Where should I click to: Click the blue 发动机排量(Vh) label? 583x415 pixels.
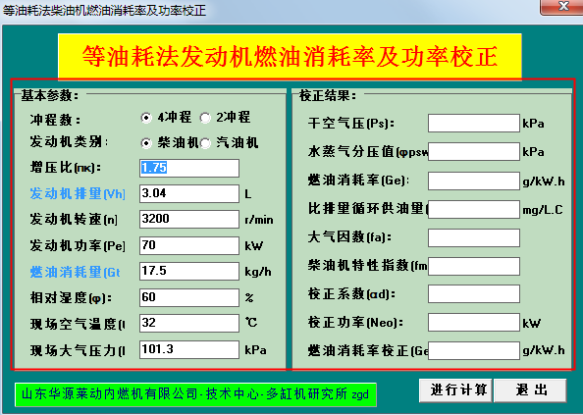78,193
